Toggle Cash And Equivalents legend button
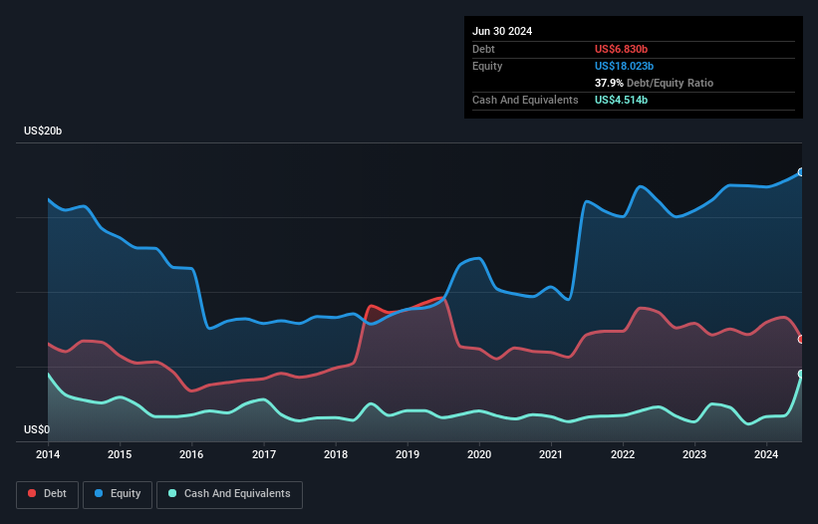This screenshot has height=524, width=818. tap(229, 494)
